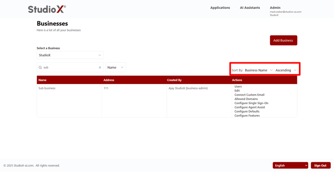The height and width of the screenshot is (172, 334).
Task: Click the magnifier search icon
Action: [40, 68]
